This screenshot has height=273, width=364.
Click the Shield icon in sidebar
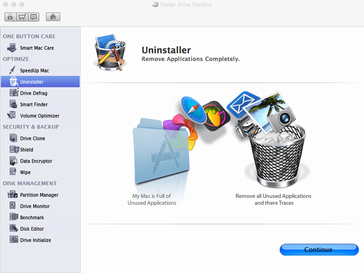point(14,149)
